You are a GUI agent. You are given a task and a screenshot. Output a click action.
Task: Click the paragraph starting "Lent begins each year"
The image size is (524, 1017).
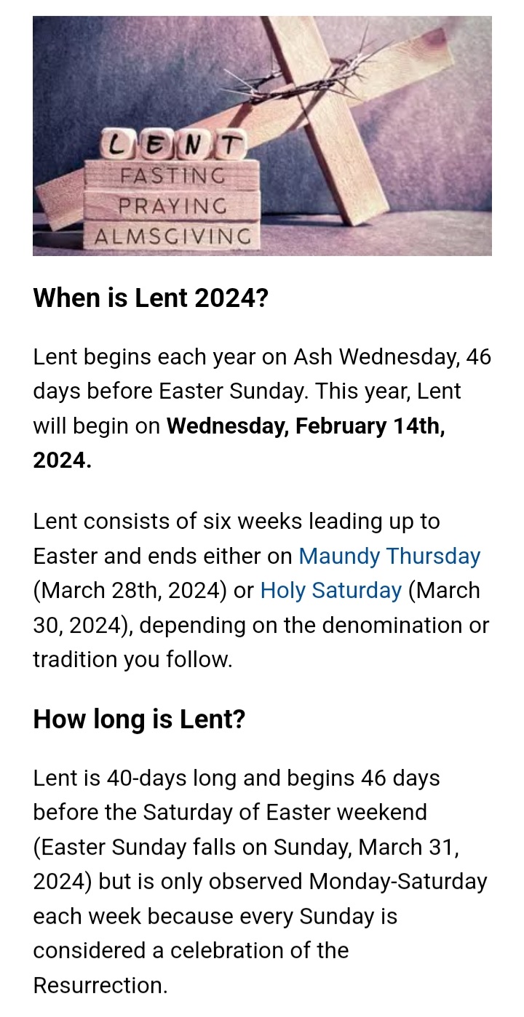coord(262,392)
